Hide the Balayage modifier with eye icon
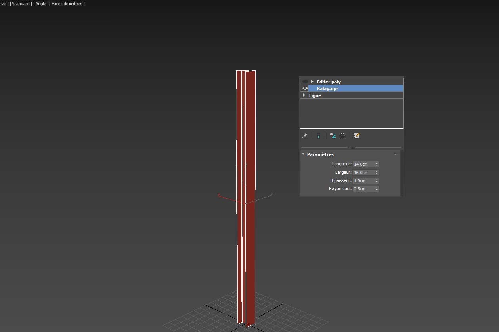Viewport: 499px width, 332px height. point(305,88)
